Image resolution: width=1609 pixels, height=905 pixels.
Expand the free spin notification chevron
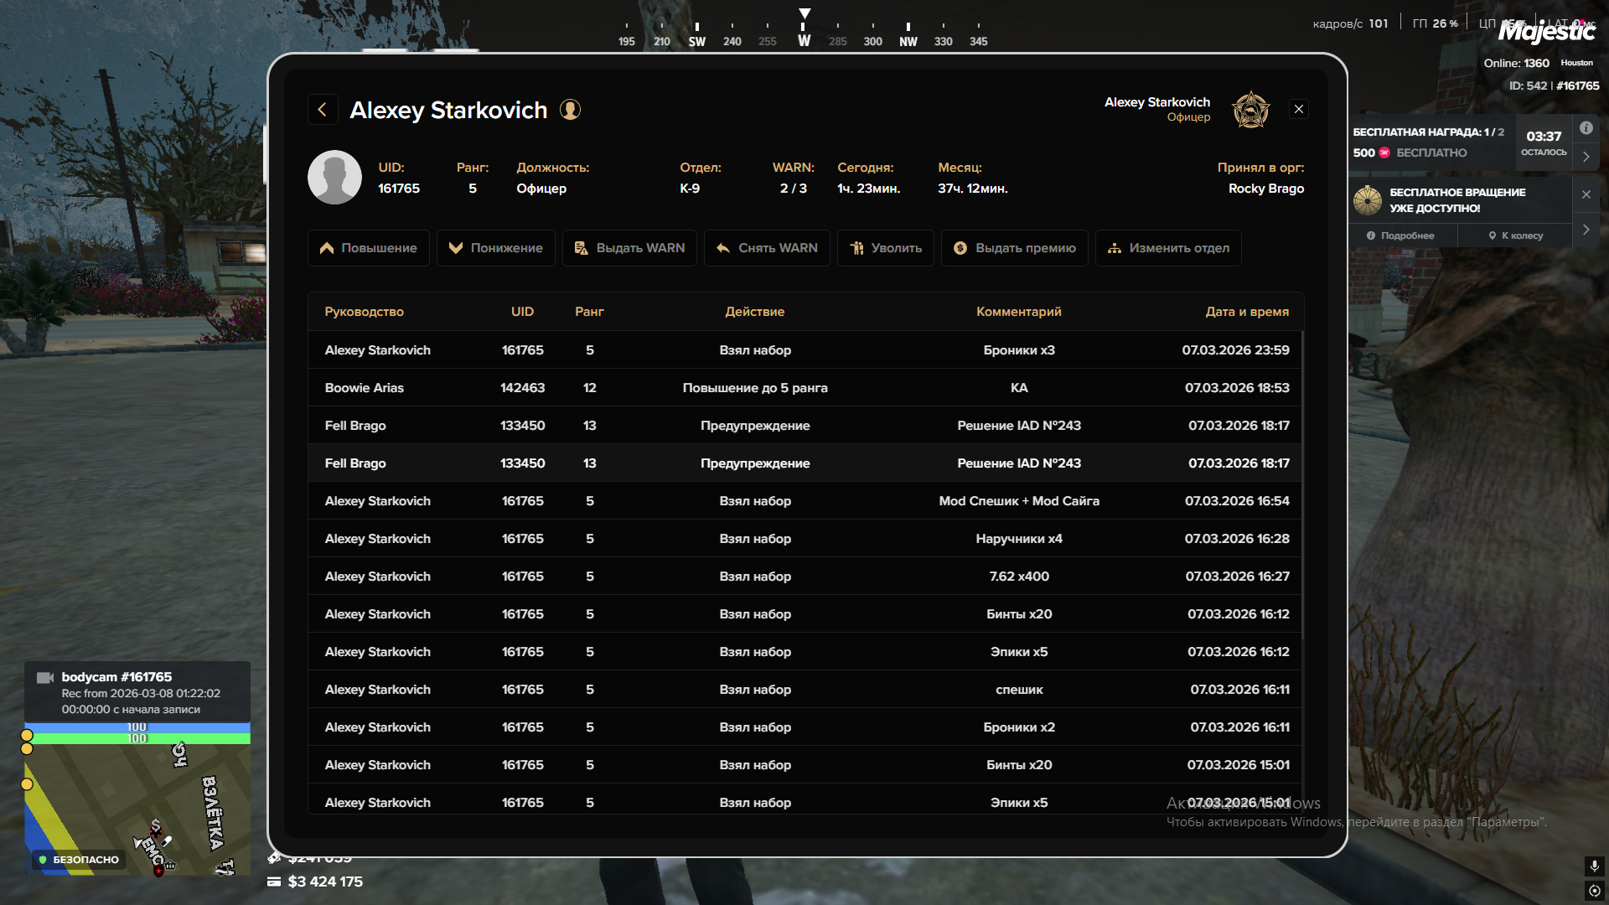1586,230
